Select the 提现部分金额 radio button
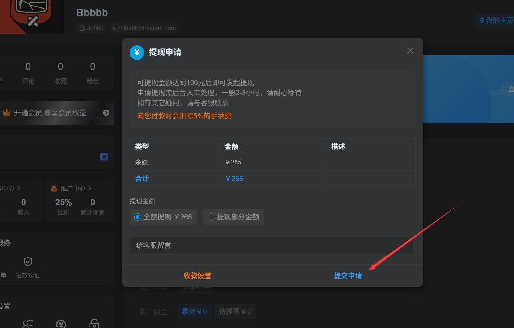The width and height of the screenshot is (514, 328). tap(211, 217)
